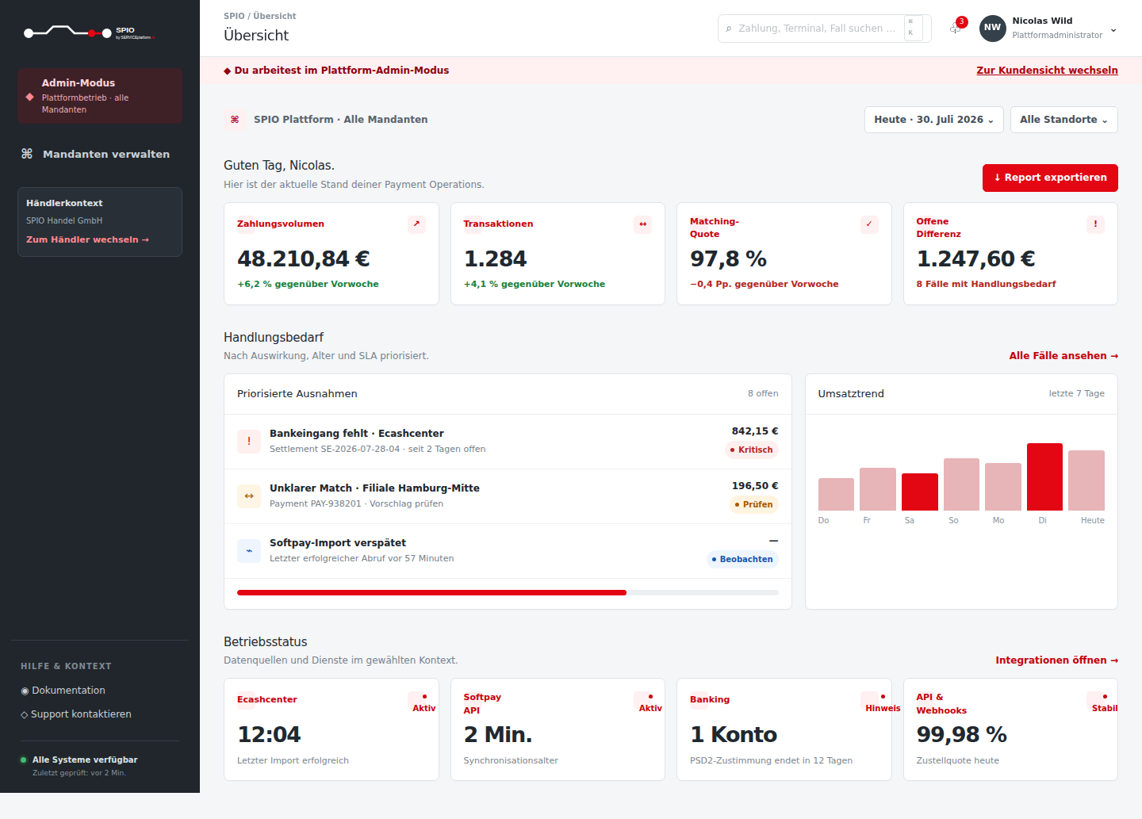The image size is (1142, 819).
Task: Click the Bankeingang fehlt warning icon
Action: tap(249, 442)
